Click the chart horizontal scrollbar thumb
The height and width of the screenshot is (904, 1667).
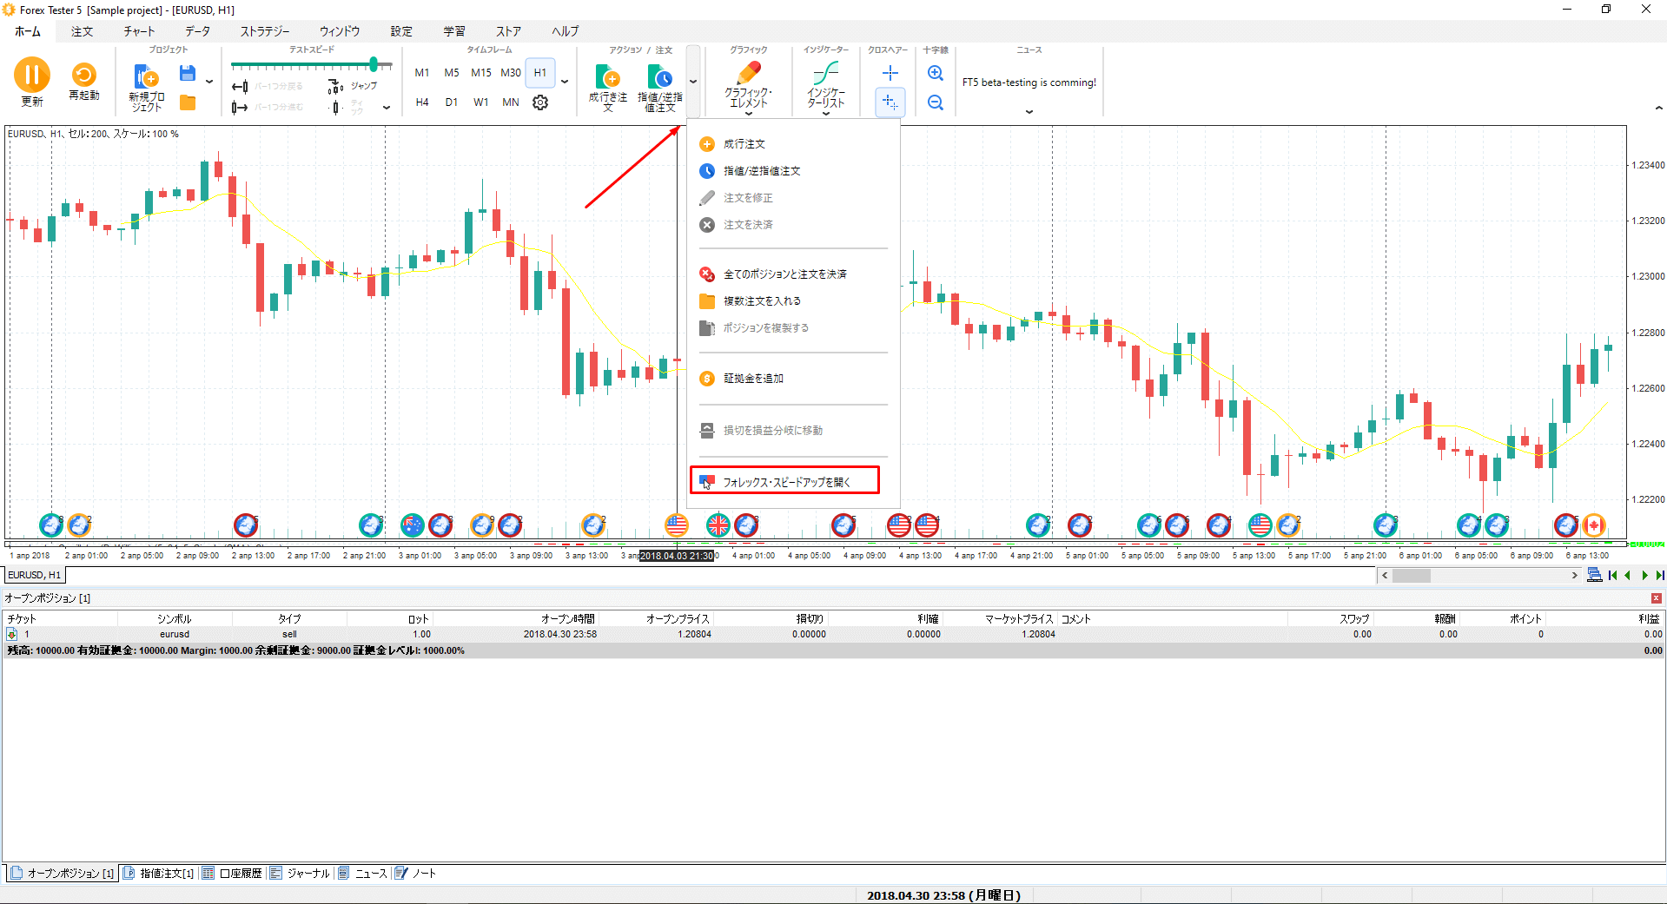pos(1412,575)
